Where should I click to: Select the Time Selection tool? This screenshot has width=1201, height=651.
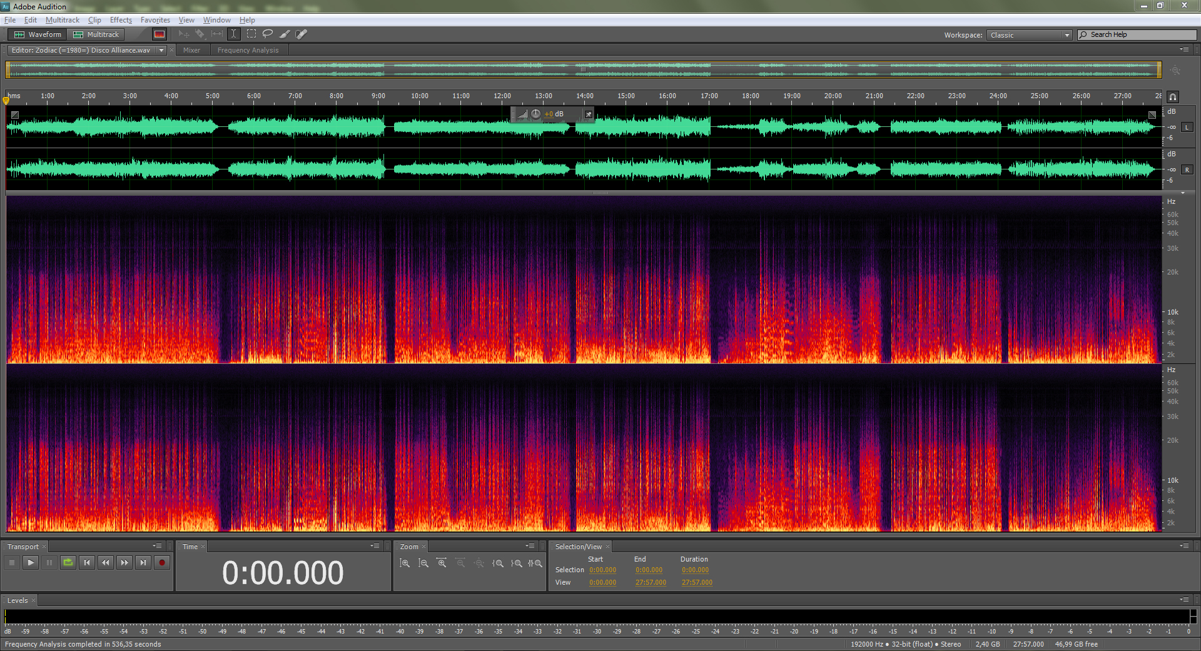[234, 34]
